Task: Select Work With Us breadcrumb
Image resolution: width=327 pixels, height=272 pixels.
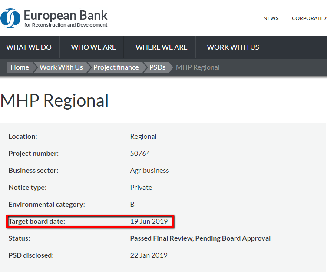Action: pyautogui.click(x=61, y=67)
